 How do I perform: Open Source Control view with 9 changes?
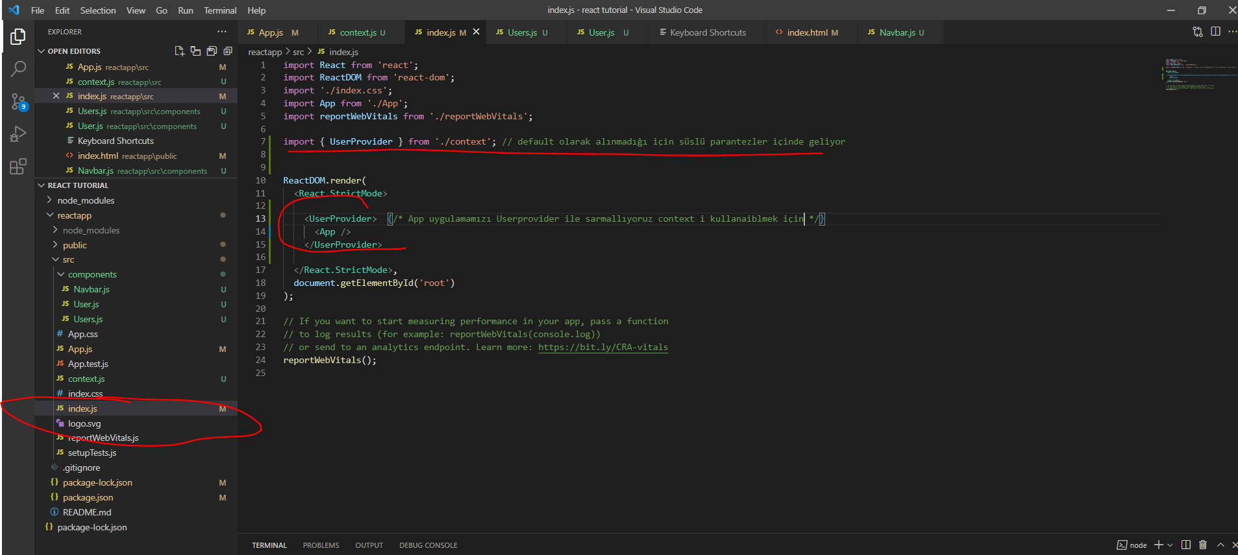click(18, 101)
